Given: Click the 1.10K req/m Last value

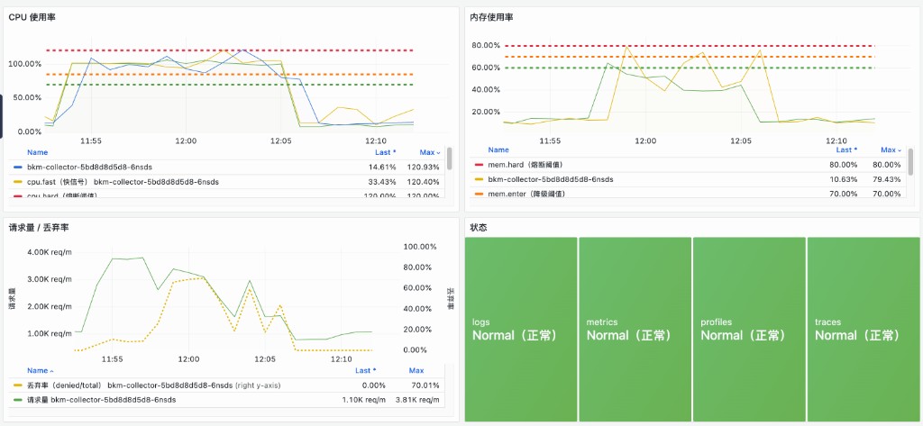Looking at the screenshot, I should point(363,400).
